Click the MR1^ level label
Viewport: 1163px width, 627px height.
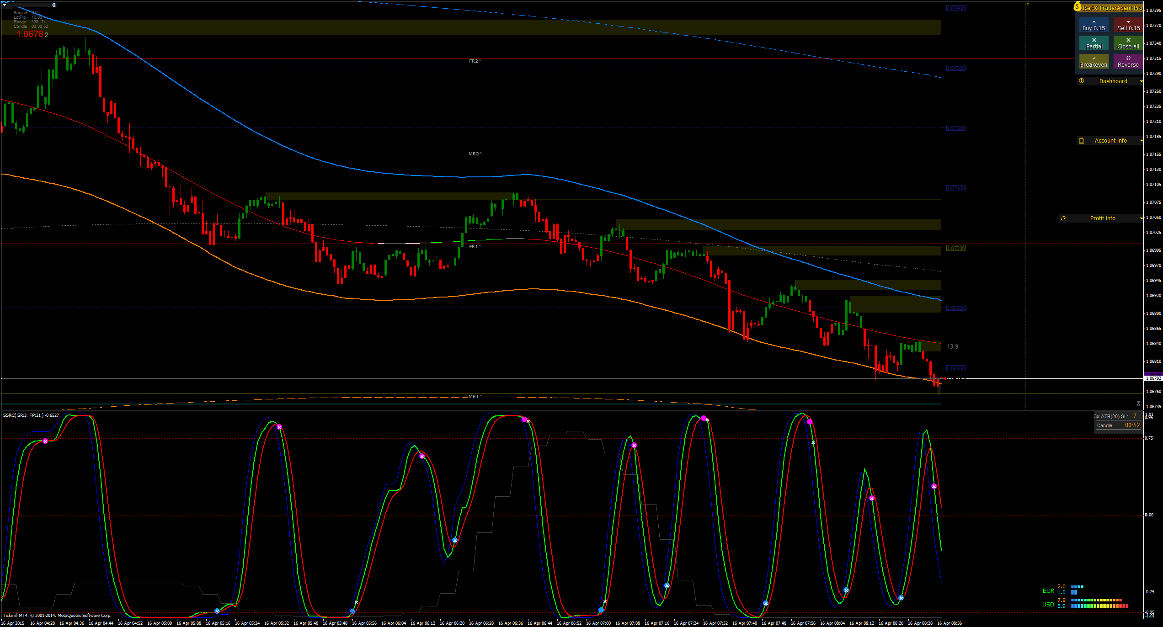coord(475,397)
